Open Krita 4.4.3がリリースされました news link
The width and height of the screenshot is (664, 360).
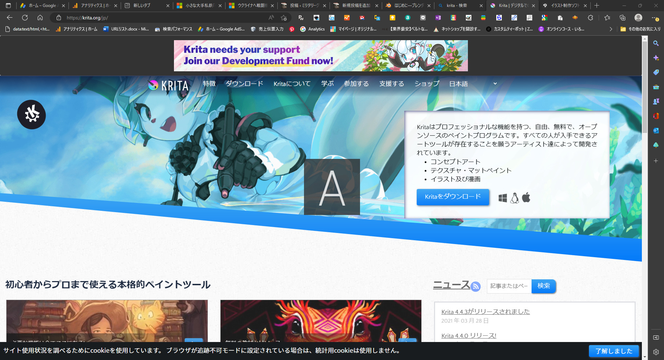(x=486, y=312)
